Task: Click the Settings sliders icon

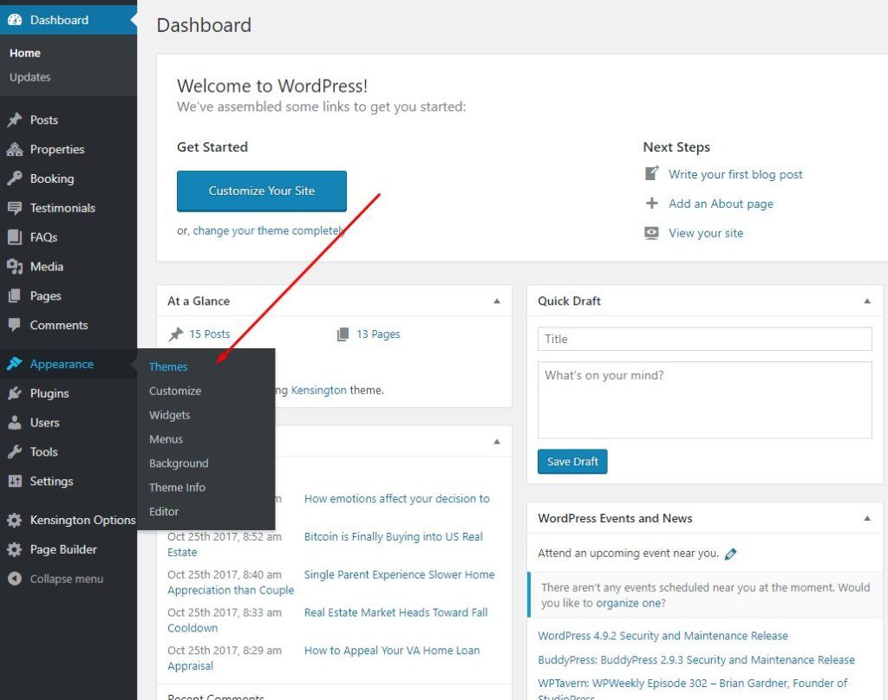Action: pos(15,481)
